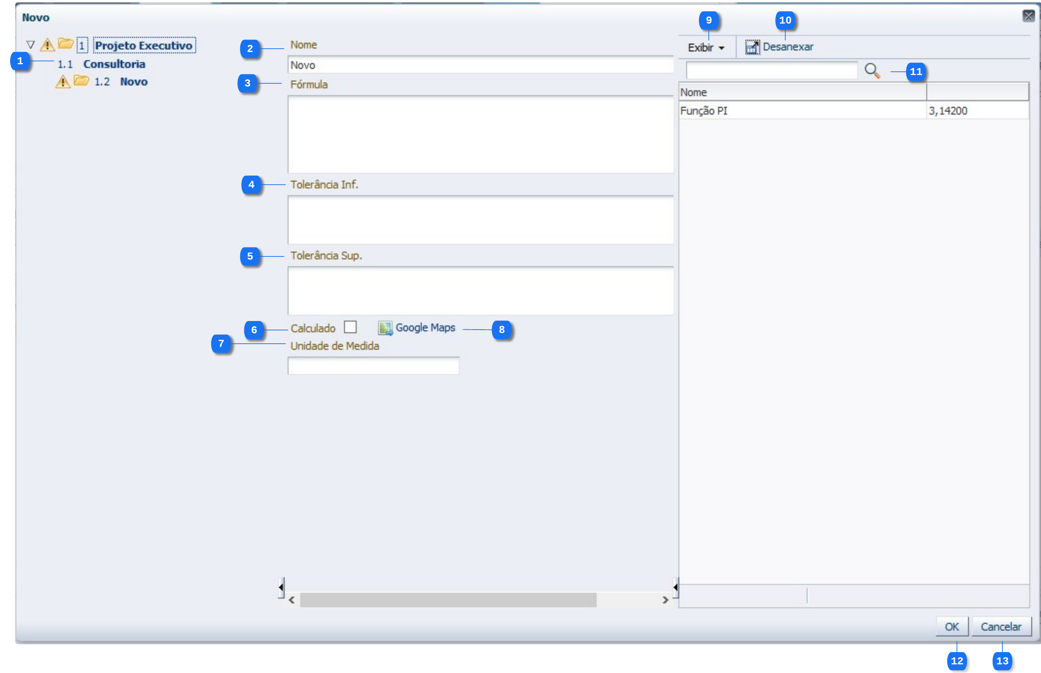Click the folder icon of item 1.2 Novo
The height and width of the screenshot is (673, 1041).
click(81, 80)
